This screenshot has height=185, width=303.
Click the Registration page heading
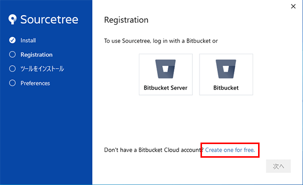pyautogui.click(x=126, y=20)
